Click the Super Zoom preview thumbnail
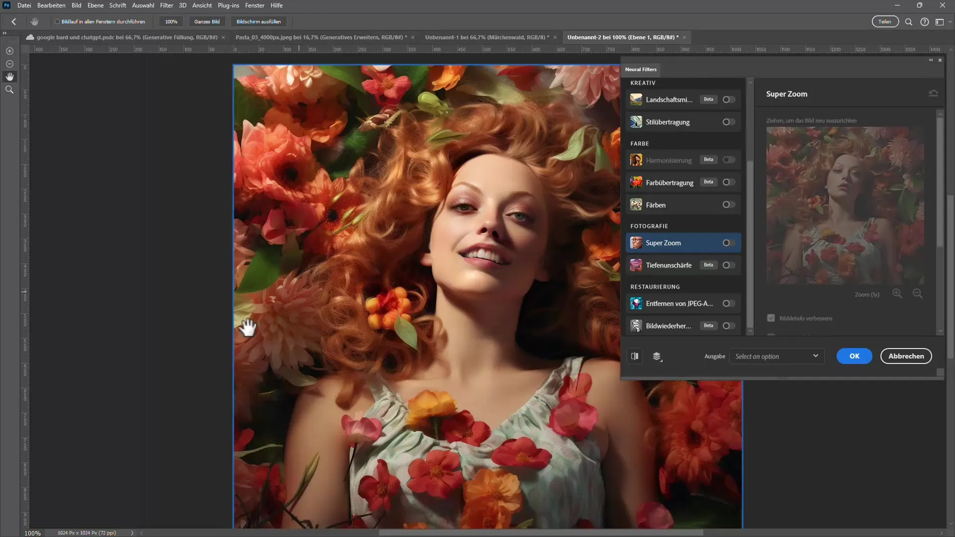955x537 pixels. click(845, 205)
